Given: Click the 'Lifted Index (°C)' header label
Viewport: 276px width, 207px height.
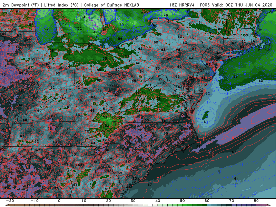Looking at the screenshot, I should point(61,5).
